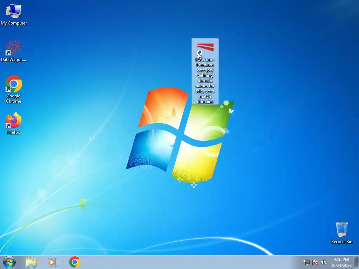Open the volume speaker tray icon
The image size is (359, 269).
(323, 262)
